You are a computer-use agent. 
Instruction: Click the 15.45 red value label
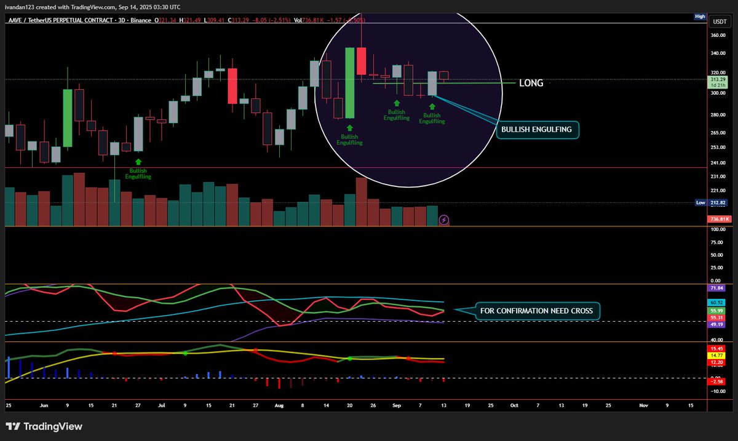pos(715,349)
